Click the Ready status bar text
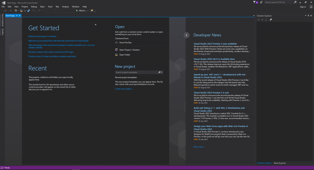This screenshot has height=170, width=314. (x=7, y=168)
